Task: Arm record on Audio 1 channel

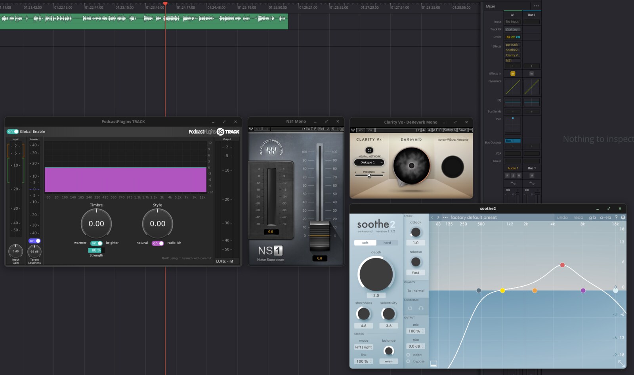Action: click(x=507, y=175)
